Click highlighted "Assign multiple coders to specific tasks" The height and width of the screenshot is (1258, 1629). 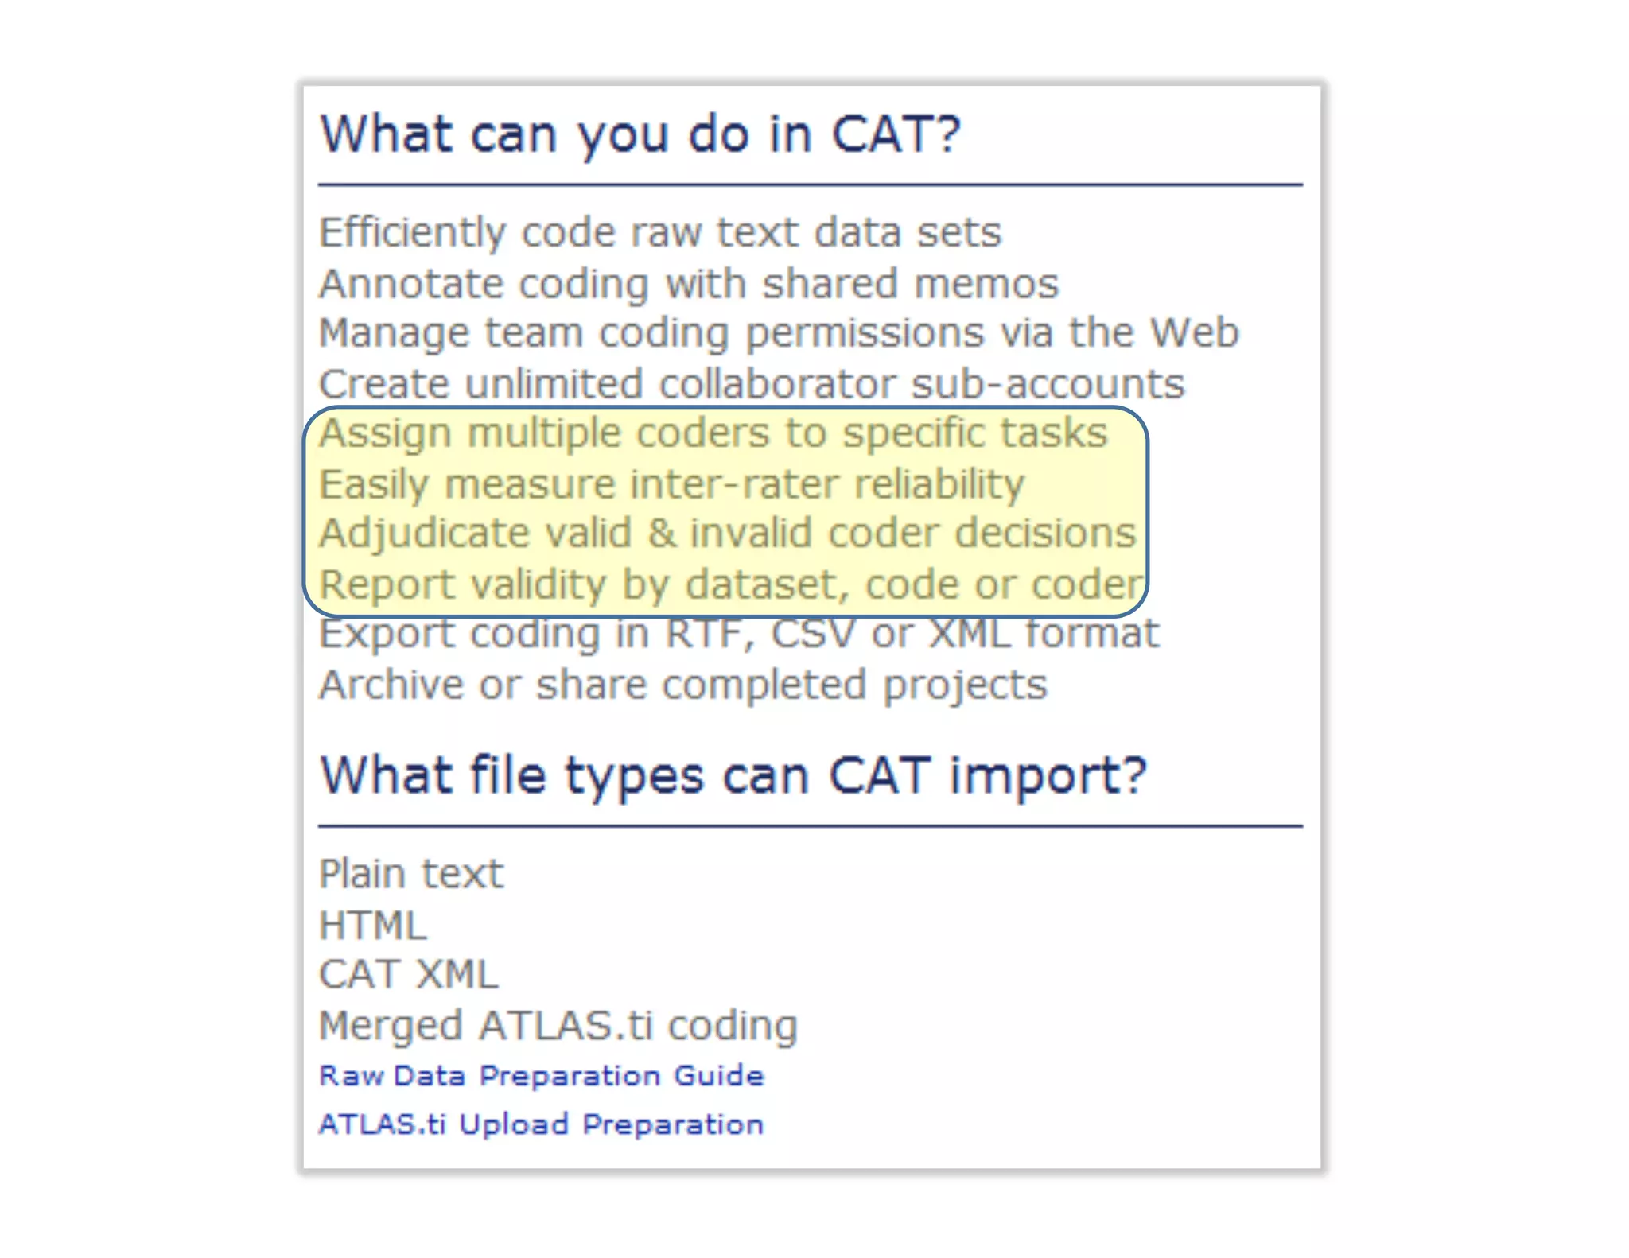[713, 433]
